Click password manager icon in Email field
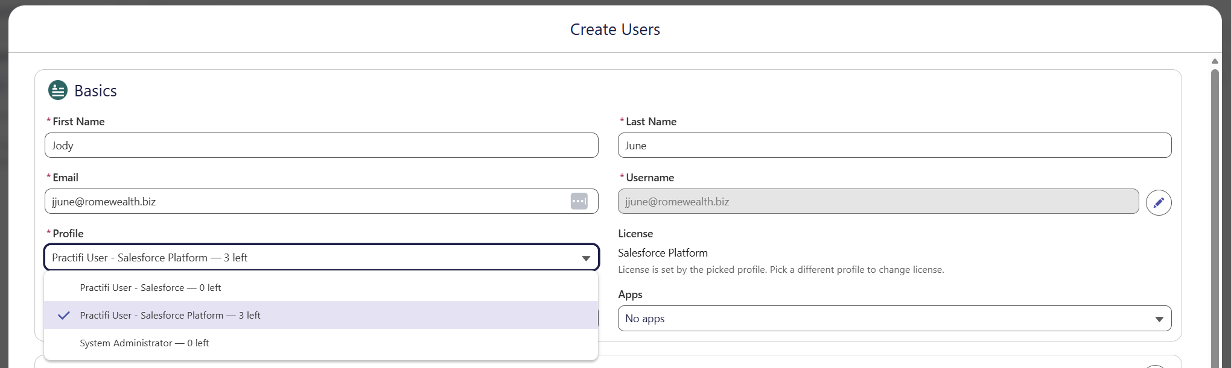This screenshot has width=1231, height=368. coord(579,201)
